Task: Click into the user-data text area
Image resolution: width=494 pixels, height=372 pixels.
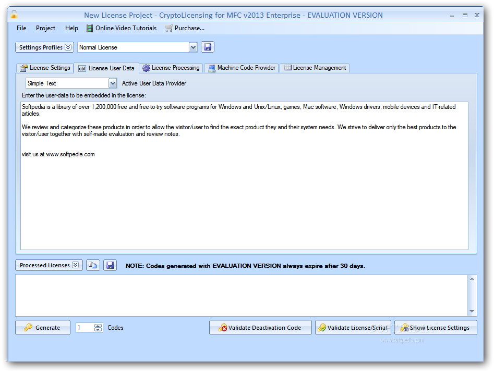Action: tap(244, 176)
